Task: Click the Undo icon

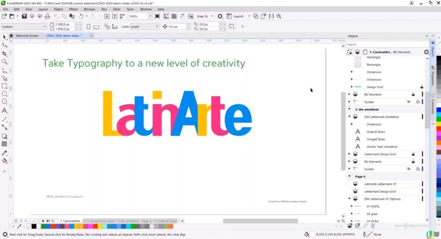Action: click(x=81, y=16)
